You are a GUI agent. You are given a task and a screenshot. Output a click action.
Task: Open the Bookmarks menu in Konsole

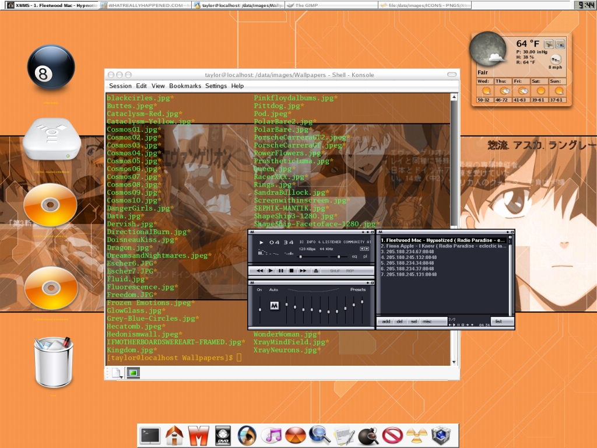point(185,86)
